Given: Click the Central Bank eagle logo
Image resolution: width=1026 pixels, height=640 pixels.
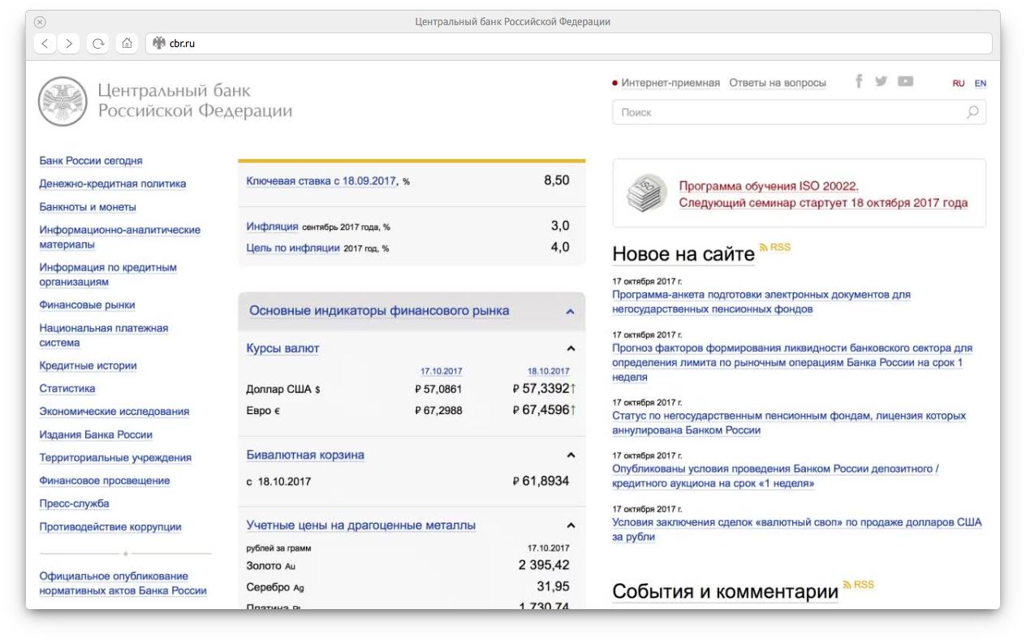Looking at the screenshot, I should (62, 101).
